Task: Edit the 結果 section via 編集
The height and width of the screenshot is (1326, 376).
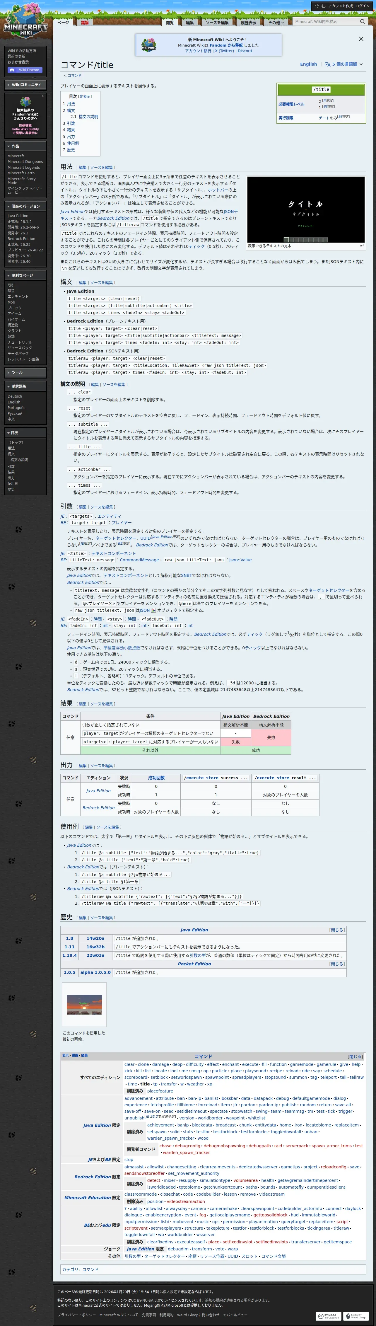Action: (82, 704)
